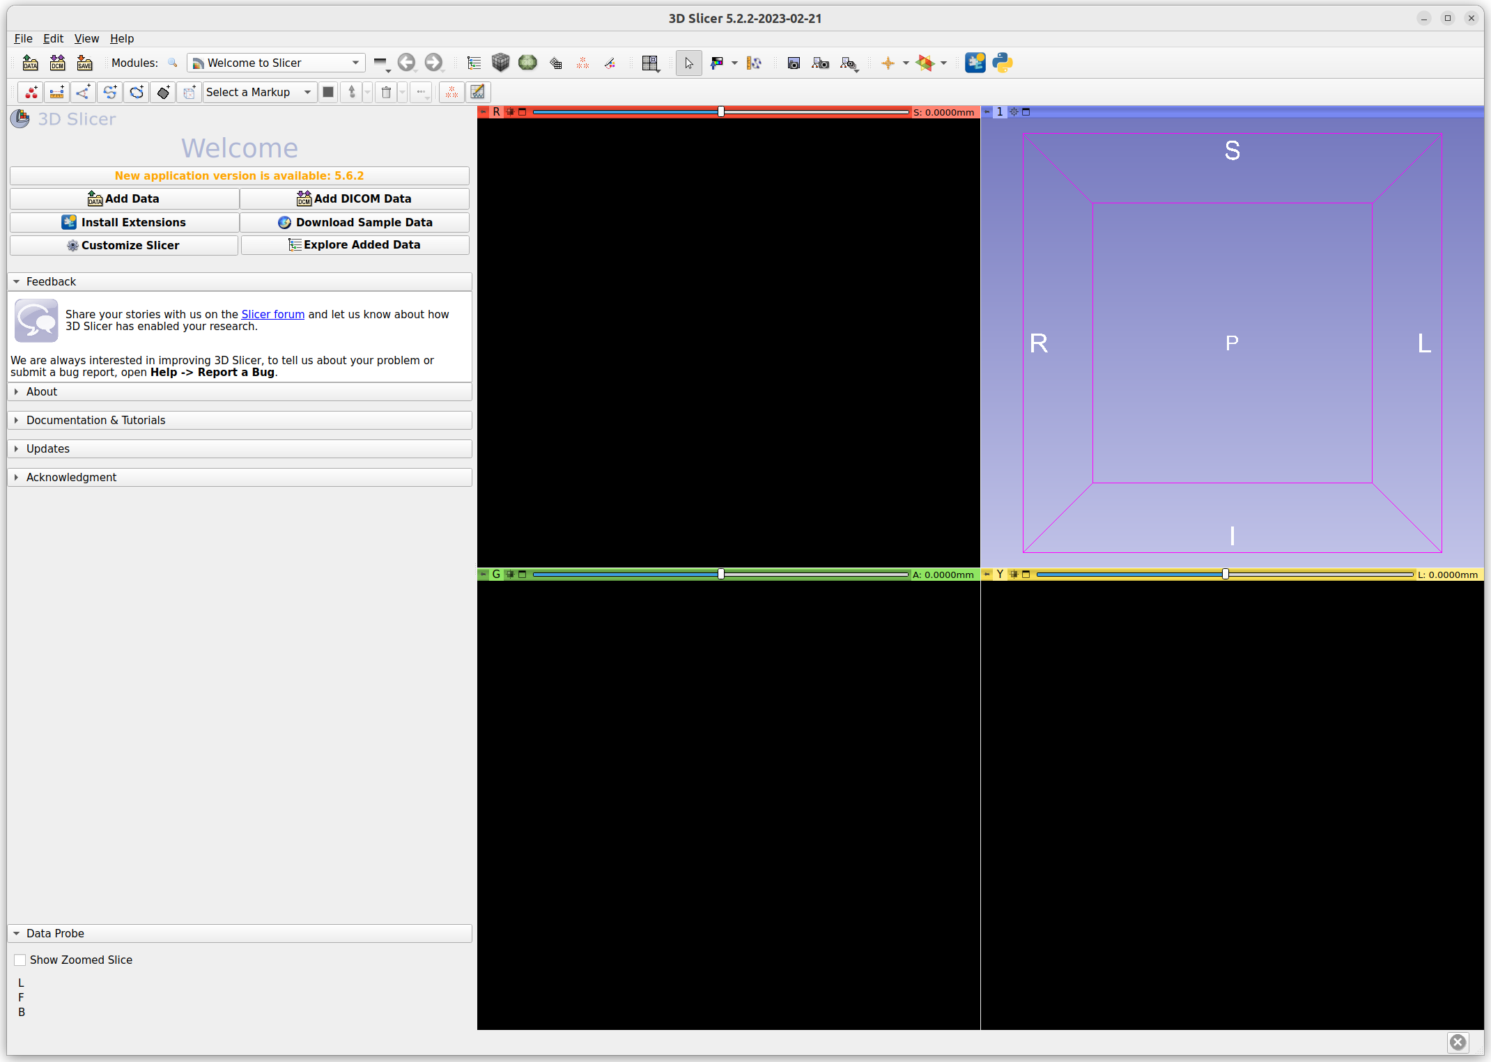Create new open curve markup
1491x1062 pixels.
pos(110,92)
